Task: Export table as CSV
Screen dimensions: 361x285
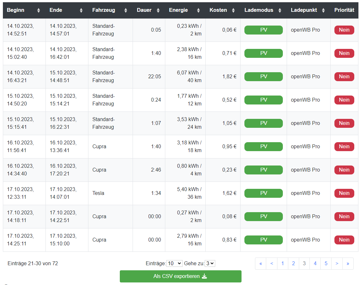Action: 180,276
